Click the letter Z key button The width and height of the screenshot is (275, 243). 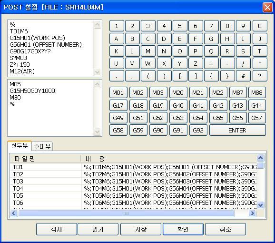pyautogui.click(x=196, y=63)
